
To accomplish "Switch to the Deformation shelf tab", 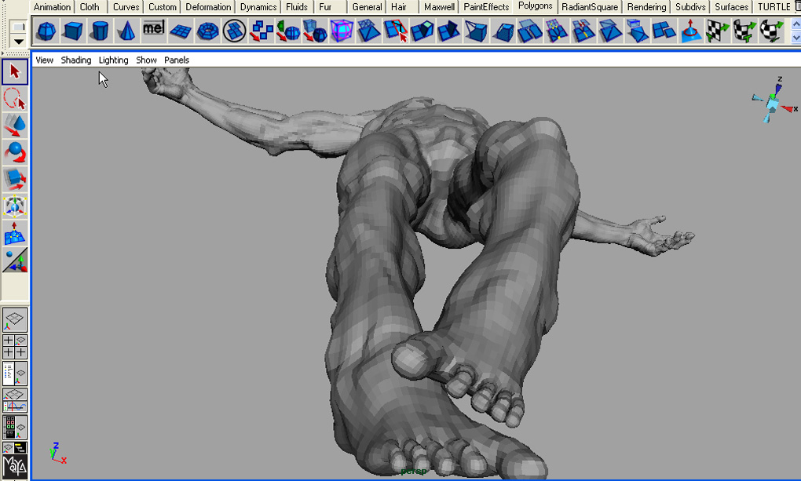I will pyautogui.click(x=208, y=6).
